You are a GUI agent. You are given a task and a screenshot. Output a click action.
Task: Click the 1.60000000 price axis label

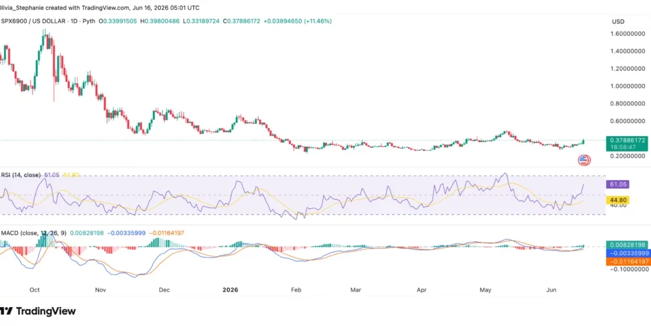(628, 34)
